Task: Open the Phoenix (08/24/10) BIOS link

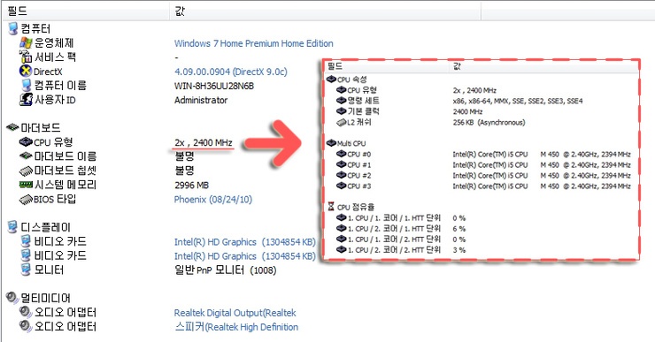Action: pyautogui.click(x=213, y=200)
